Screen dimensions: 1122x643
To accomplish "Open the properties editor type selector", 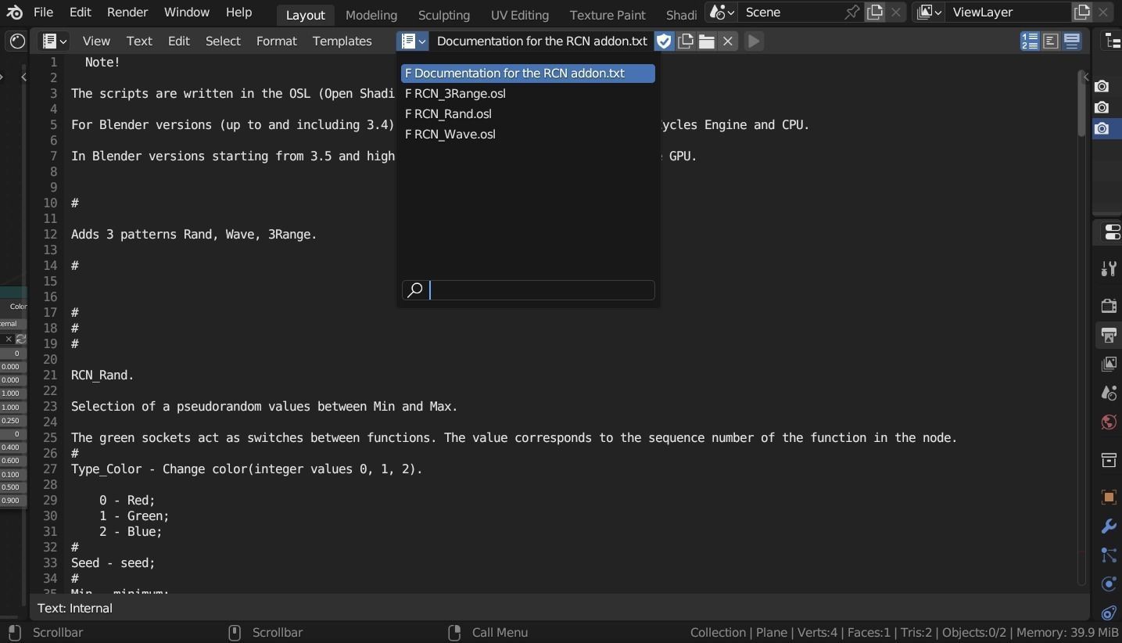I will point(1111,232).
